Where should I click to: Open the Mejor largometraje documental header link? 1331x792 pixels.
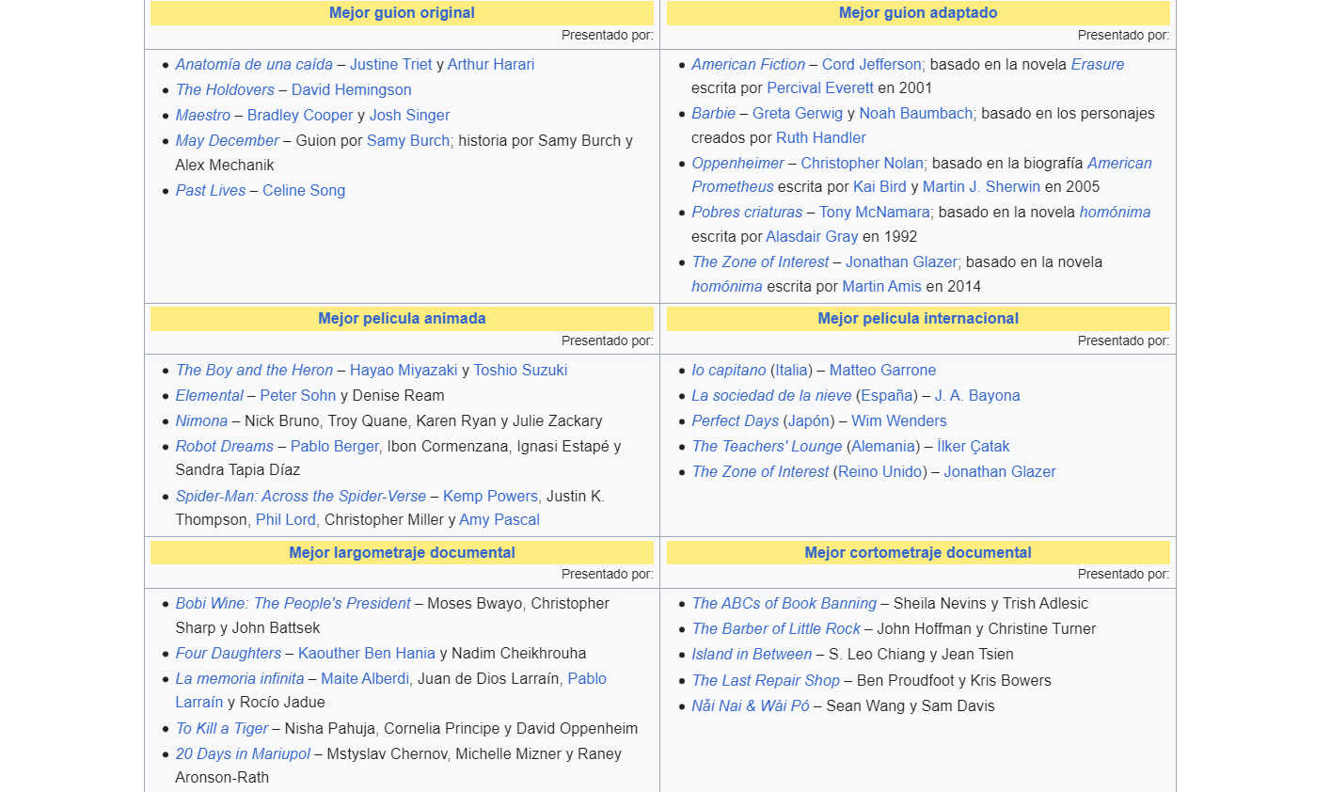(402, 553)
